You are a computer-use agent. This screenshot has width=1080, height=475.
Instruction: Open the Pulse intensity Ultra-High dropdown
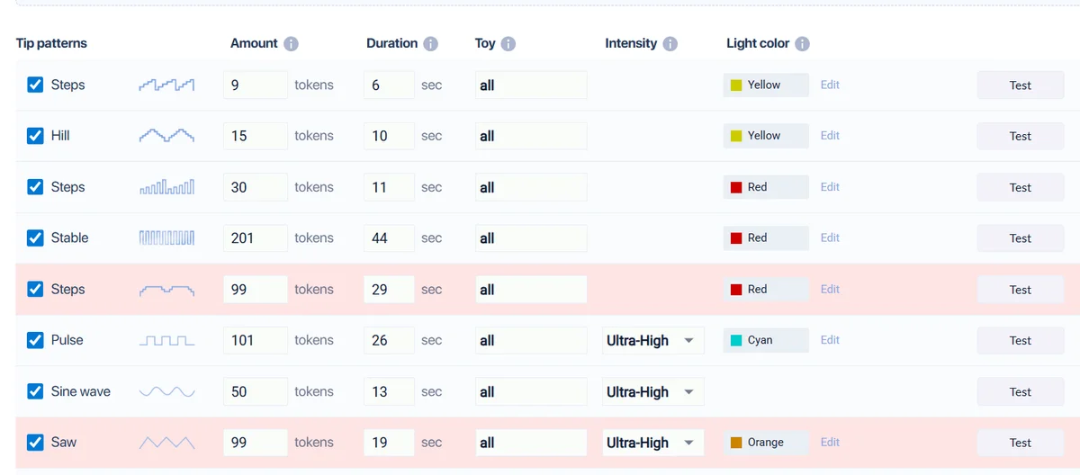(652, 341)
